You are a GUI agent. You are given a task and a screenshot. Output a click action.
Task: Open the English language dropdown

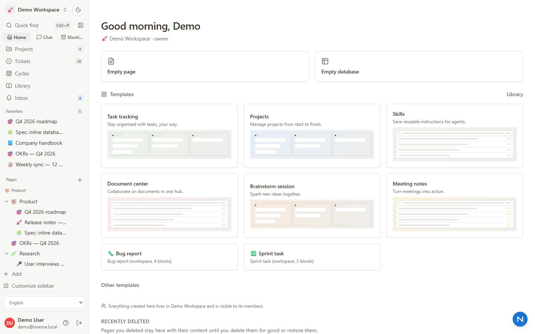pyautogui.click(x=44, y=302)
